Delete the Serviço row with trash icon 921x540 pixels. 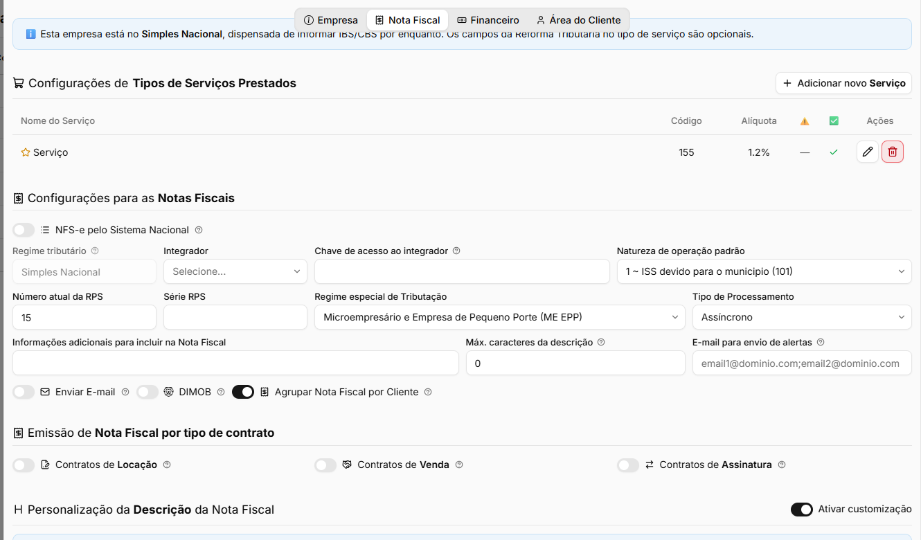coord(893,152)
